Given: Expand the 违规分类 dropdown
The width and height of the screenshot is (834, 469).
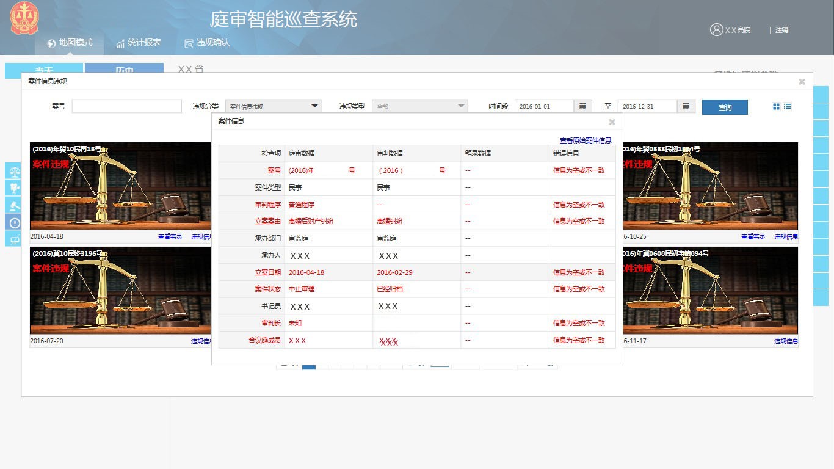Looking at the screenshot, I should click(274, 106).
